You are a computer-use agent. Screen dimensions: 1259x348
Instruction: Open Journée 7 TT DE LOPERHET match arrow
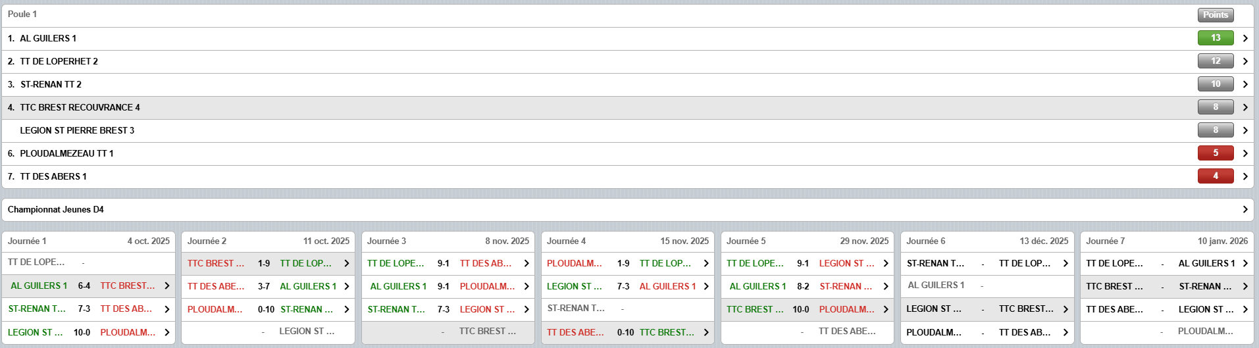click(1245, 263)
